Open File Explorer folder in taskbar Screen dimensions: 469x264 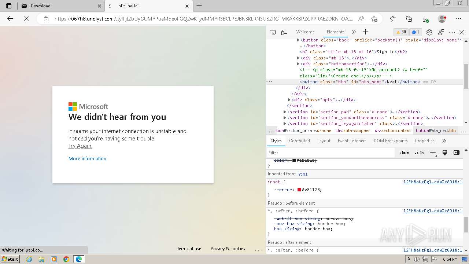(x=41, y=259)
